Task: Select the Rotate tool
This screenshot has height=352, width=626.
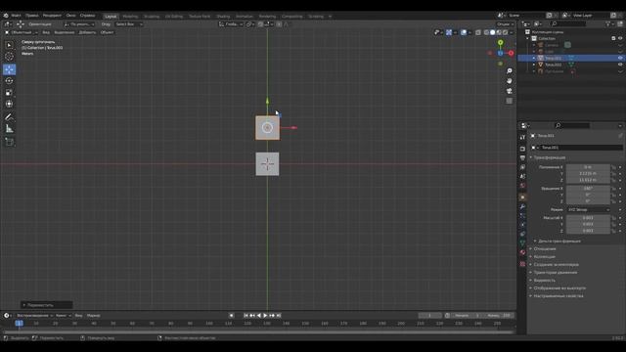Action: tap(9, 81)
